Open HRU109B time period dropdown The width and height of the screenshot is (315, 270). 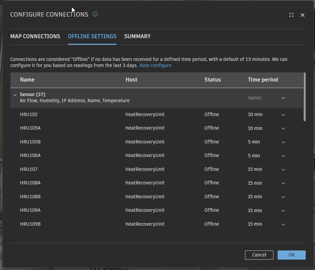tap(283, 224)
